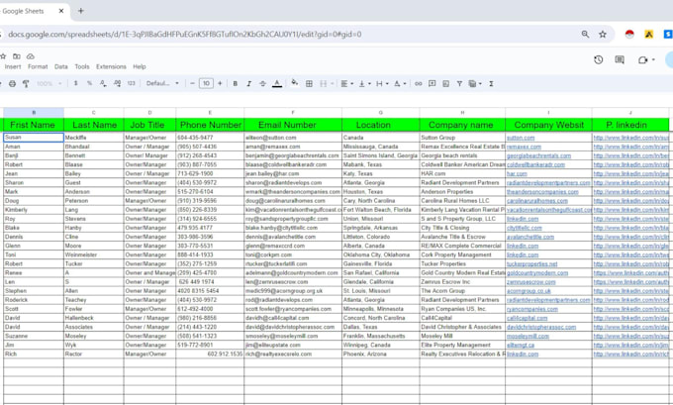Open the Tools menu
This screenshot has height=405, width=673.
(81, 66)
